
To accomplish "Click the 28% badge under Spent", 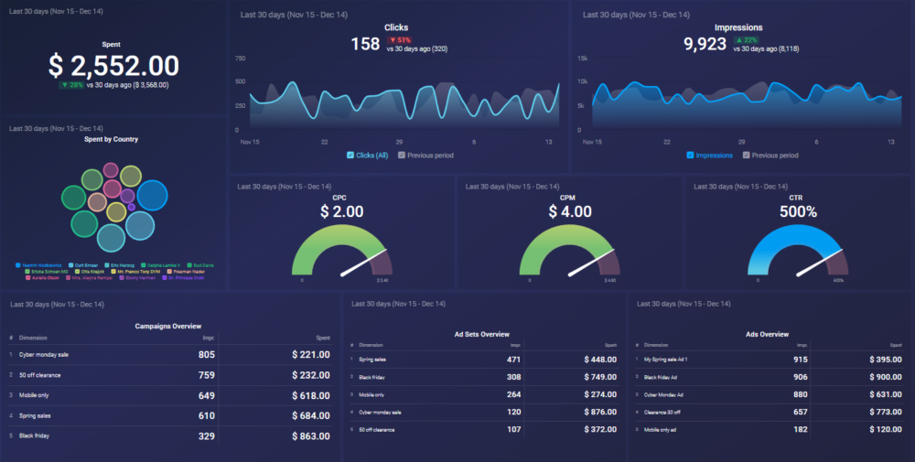I will tap(71, 85).
